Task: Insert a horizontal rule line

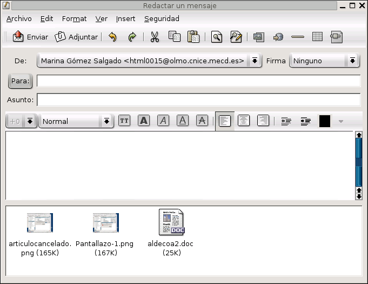Action: (x=298, y=37)
